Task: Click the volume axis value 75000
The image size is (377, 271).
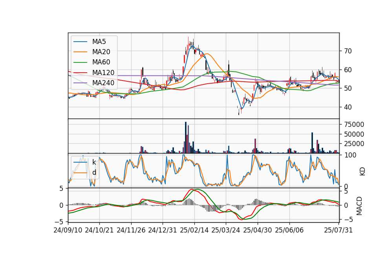Action: [354, 125]
